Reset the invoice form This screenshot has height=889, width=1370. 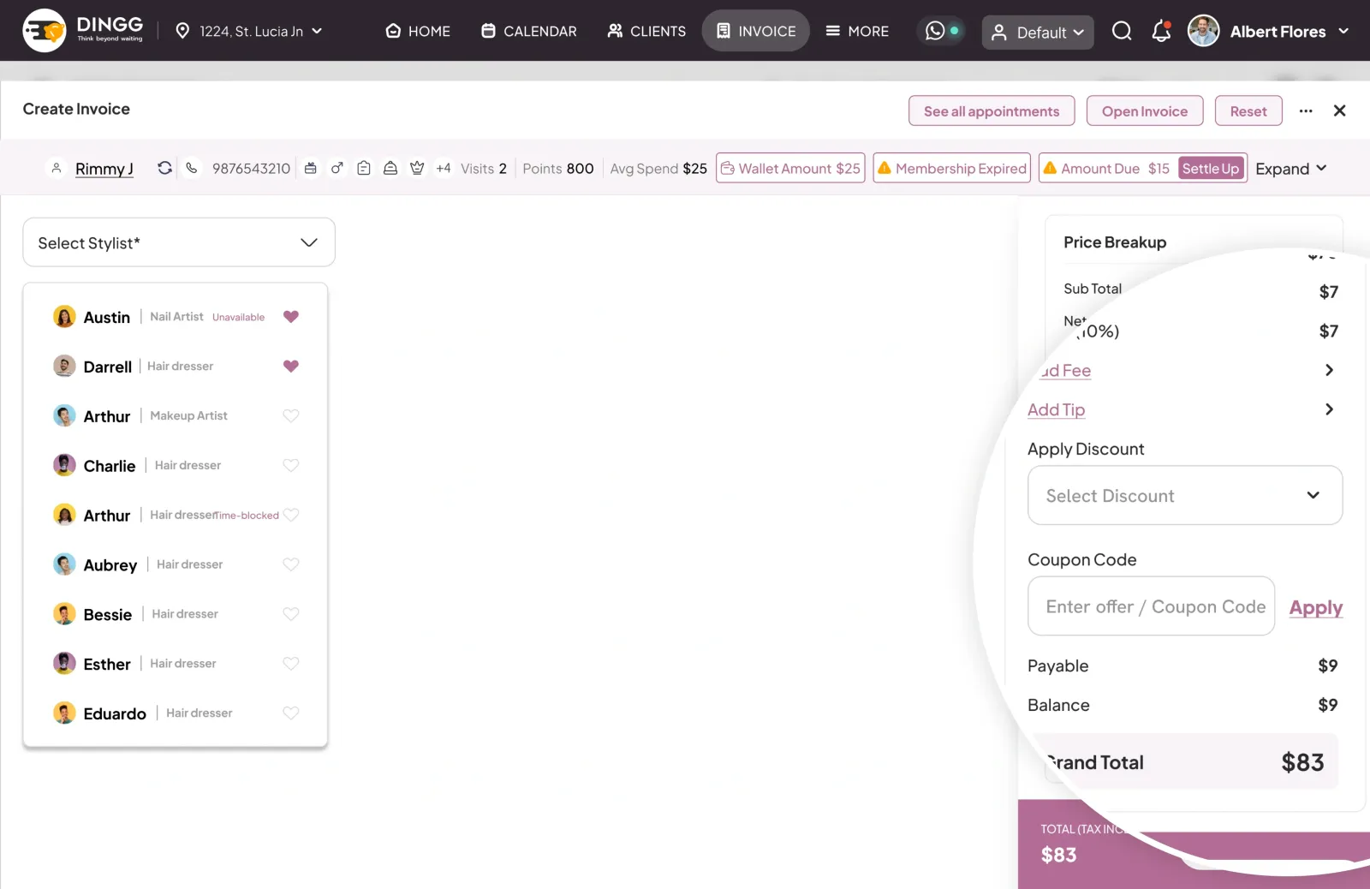click(x=1248, y=110)
